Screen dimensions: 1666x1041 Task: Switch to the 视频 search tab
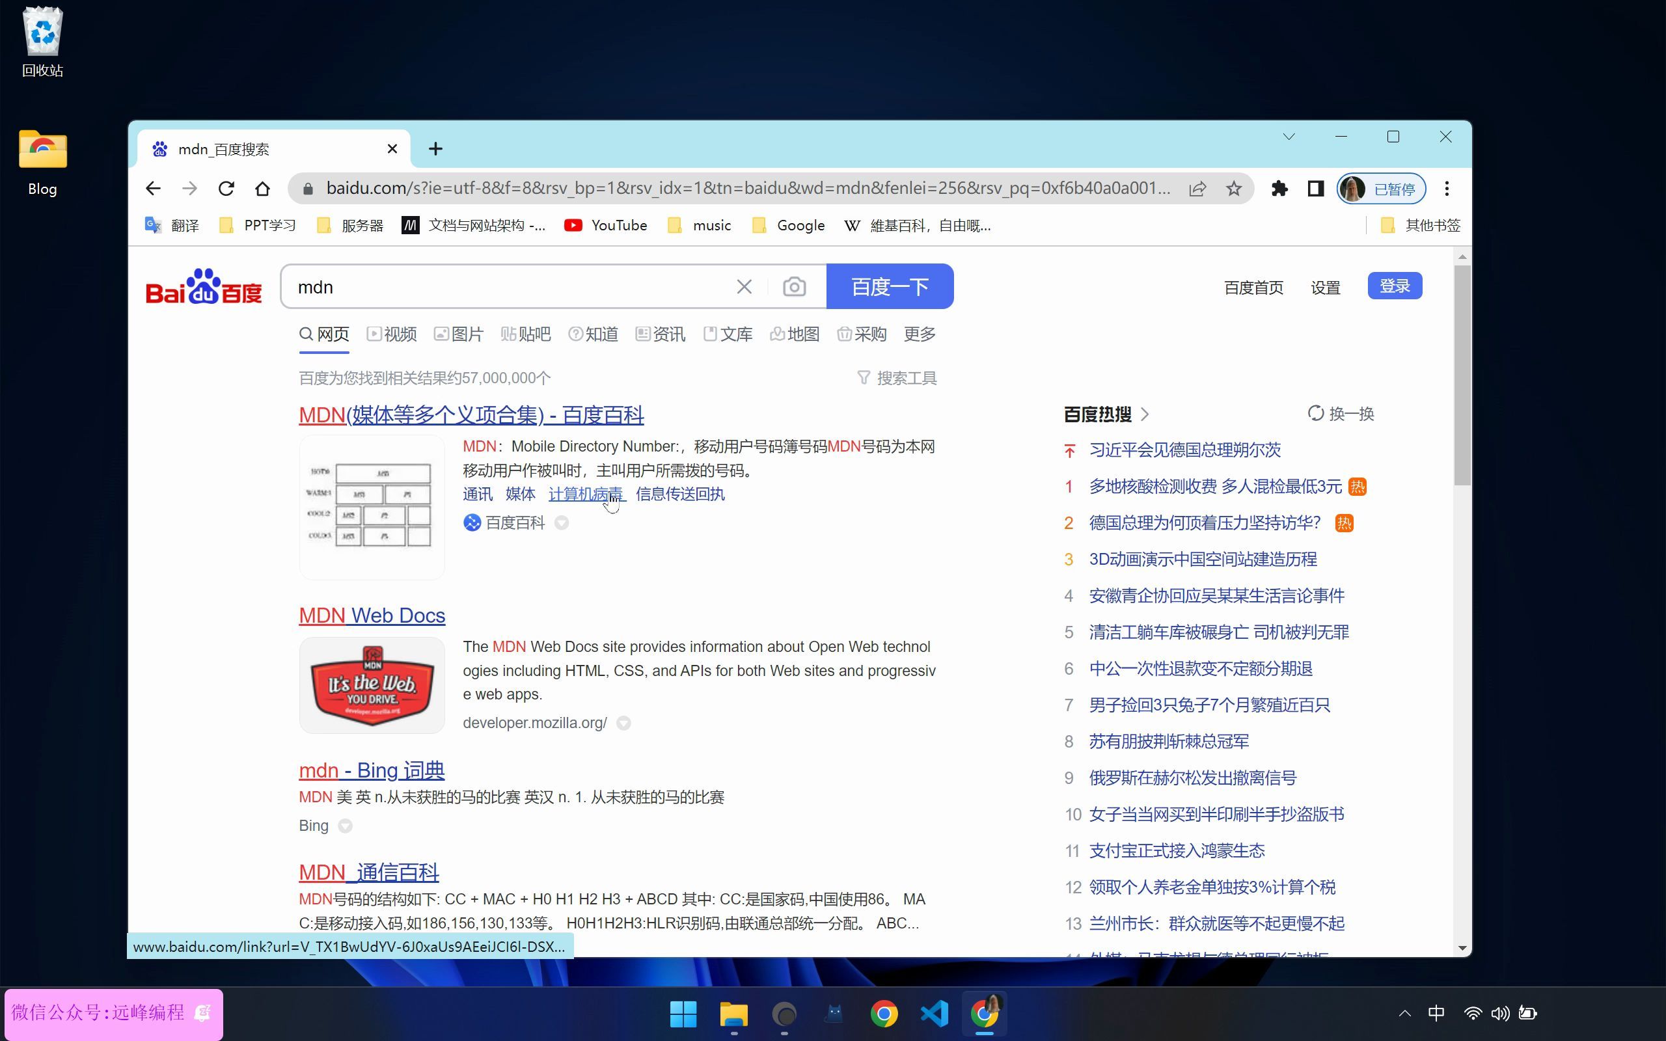tap(392, 334)
